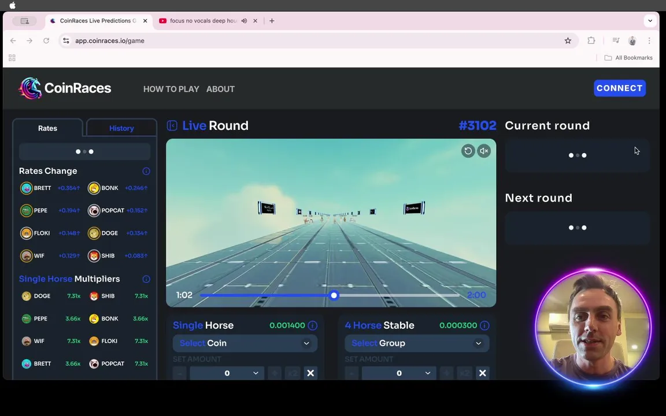Click the BONK 3.66x multiplier value
This screenshot has width=666, height=416.
pos(140,318)
